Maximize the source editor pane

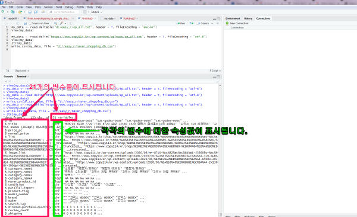(x=218, y=18)
